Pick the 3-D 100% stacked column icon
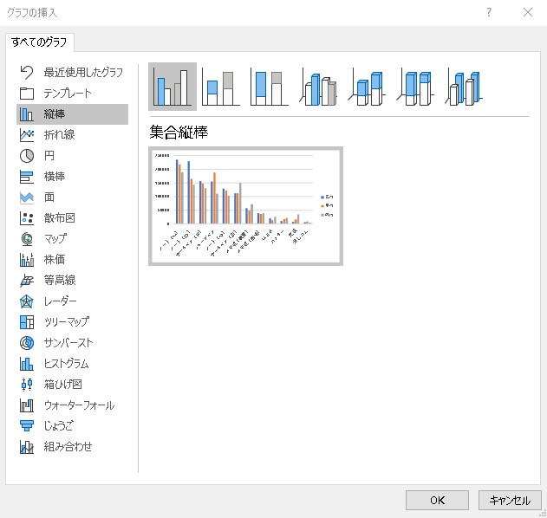Screen dimensions: 547x518 coord(416,87)
